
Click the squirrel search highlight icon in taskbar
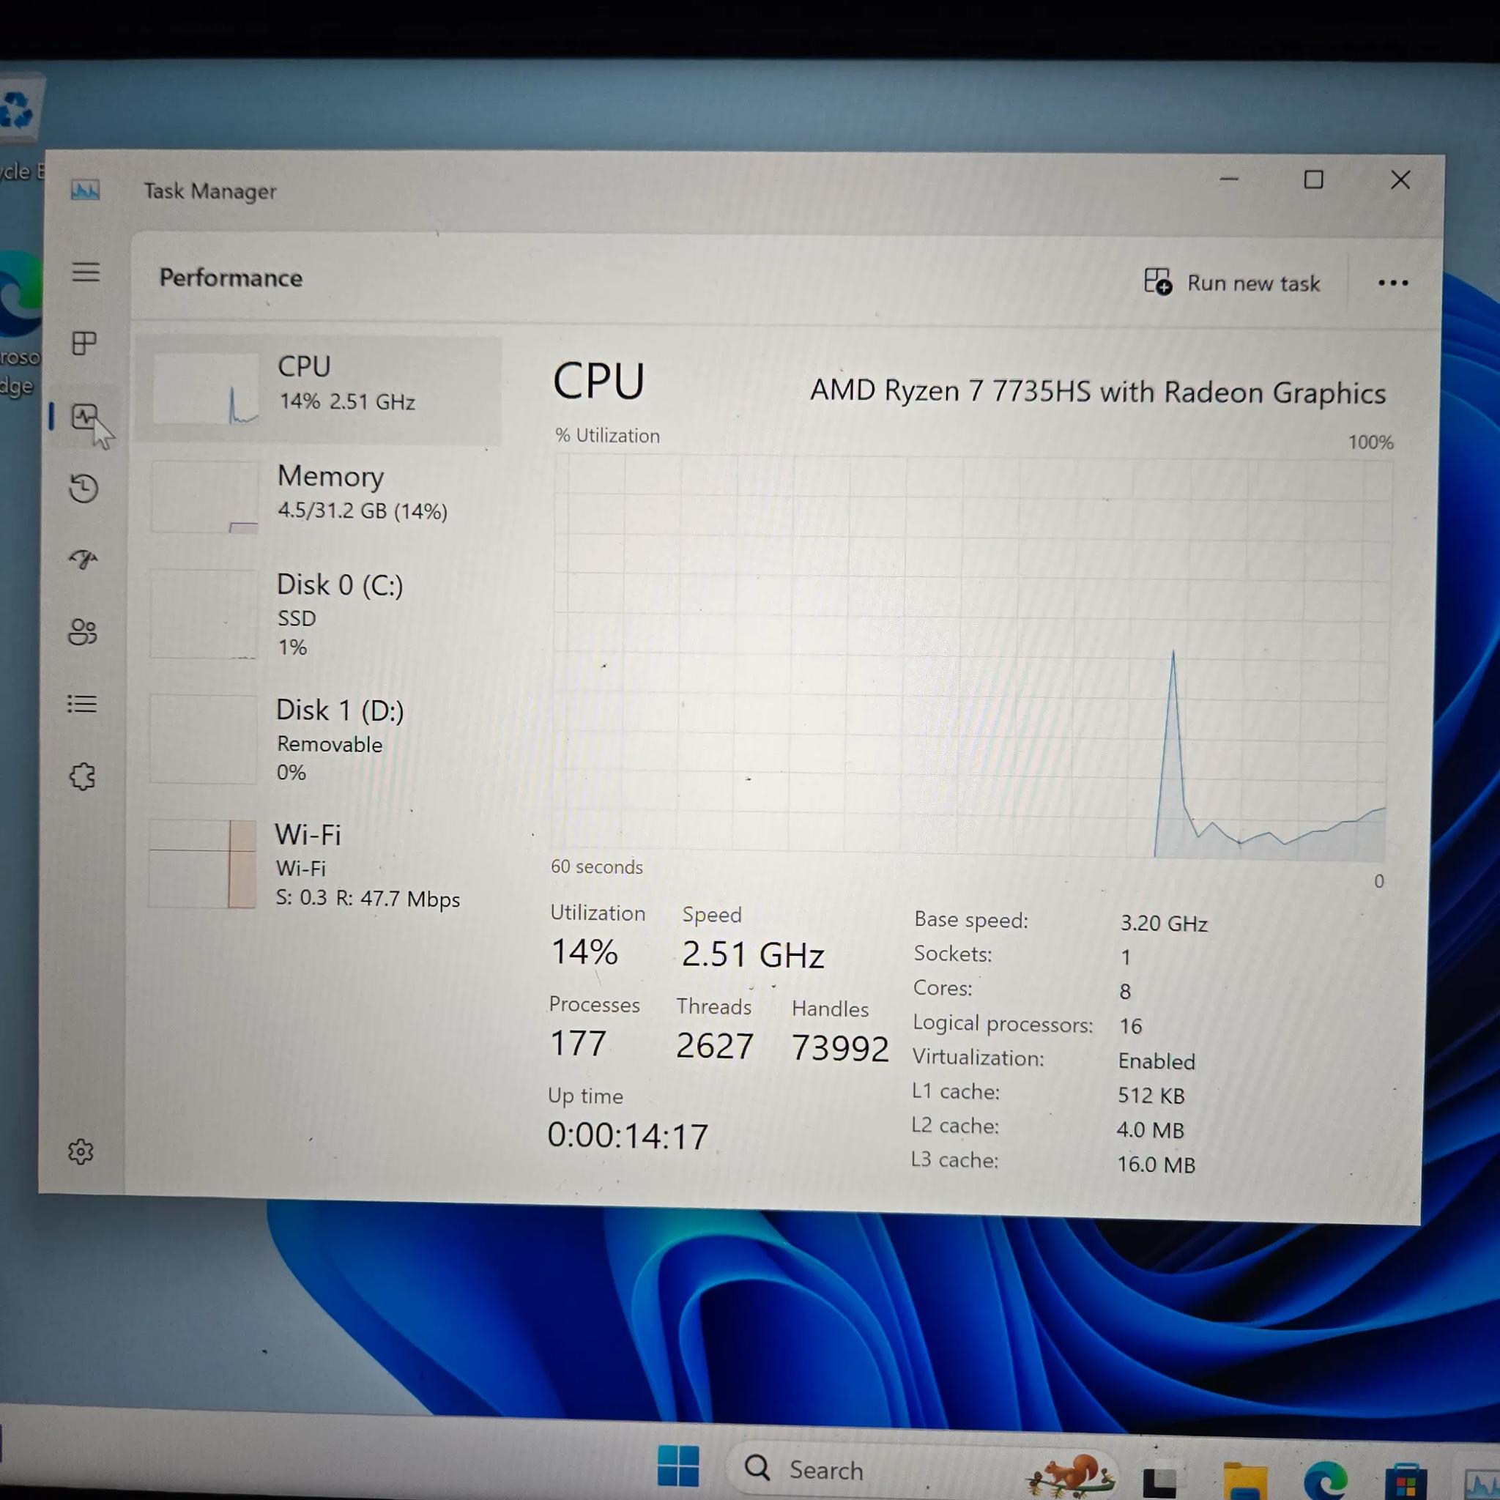click(1071, 1474)
